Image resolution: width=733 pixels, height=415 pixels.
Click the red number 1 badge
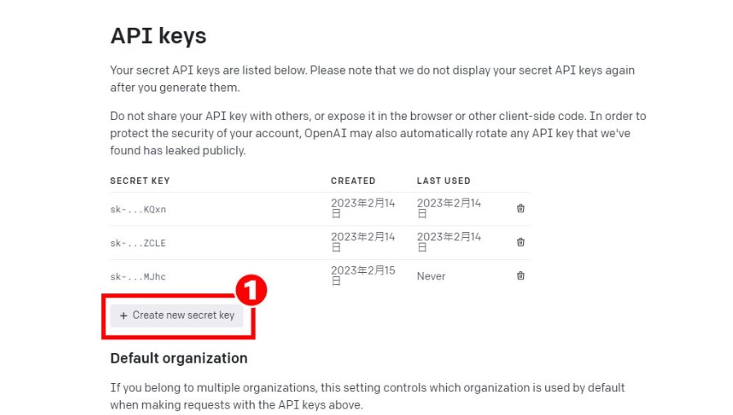click(252, 290)
